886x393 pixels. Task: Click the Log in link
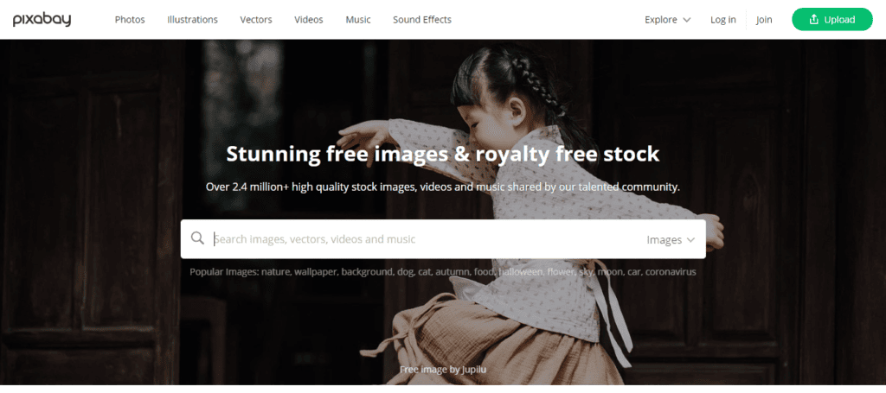[x=723, y=20]
